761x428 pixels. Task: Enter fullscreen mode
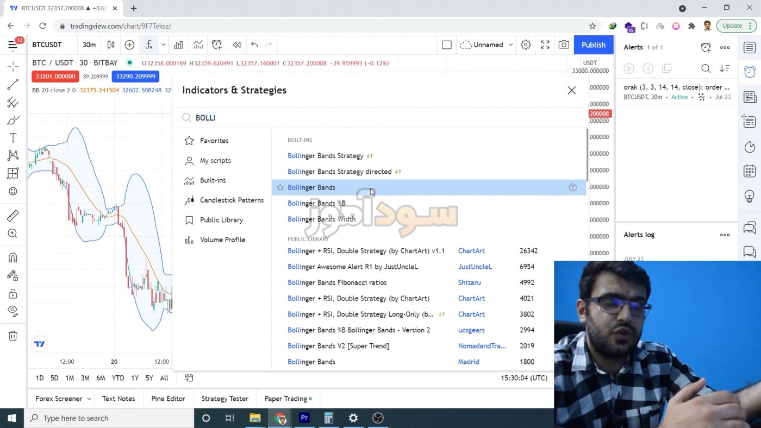(545, 45)
